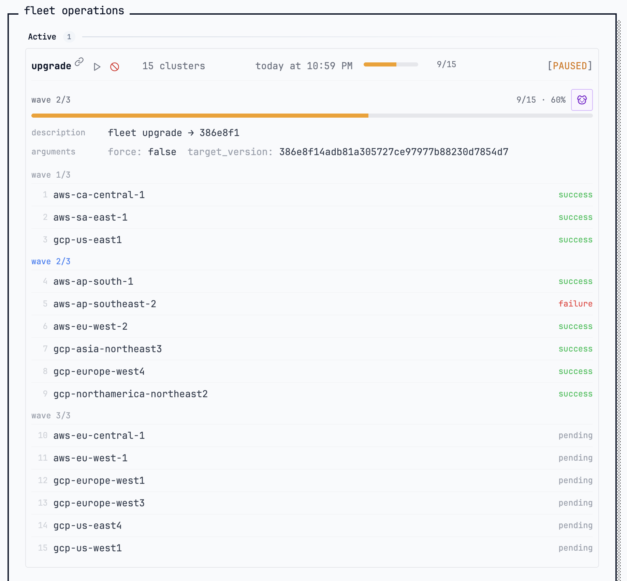
Task: Select cluster row gcp-us-east4
Action: 312,525
